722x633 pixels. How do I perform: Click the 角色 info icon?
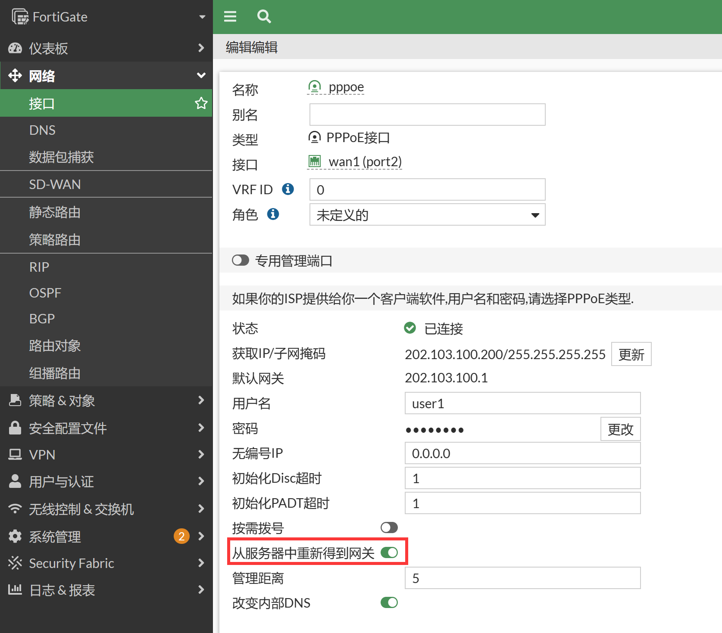pos(273,214)
